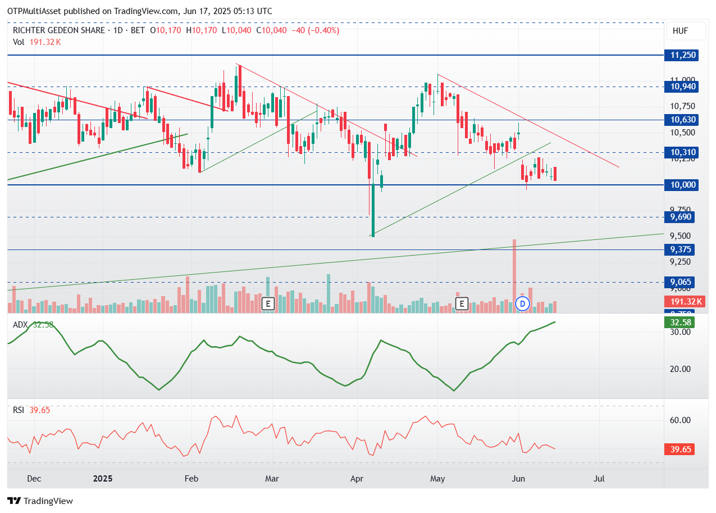Click the Jun label on time axis

[x=519, y=479]
